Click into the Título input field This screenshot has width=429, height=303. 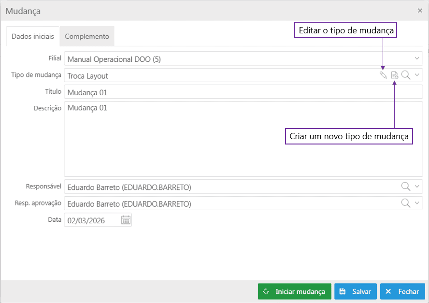tap(242, 92)
